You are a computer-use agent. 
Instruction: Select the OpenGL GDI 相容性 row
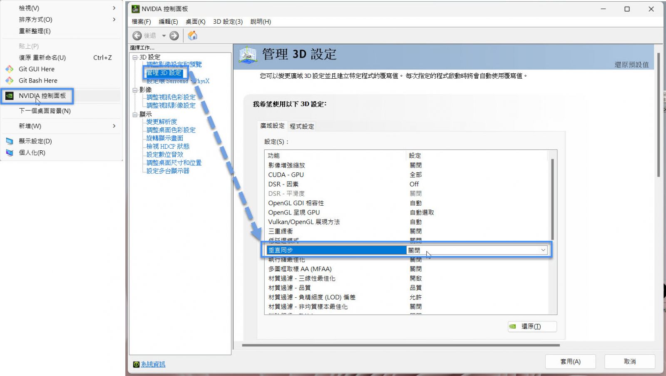point(407,203)
